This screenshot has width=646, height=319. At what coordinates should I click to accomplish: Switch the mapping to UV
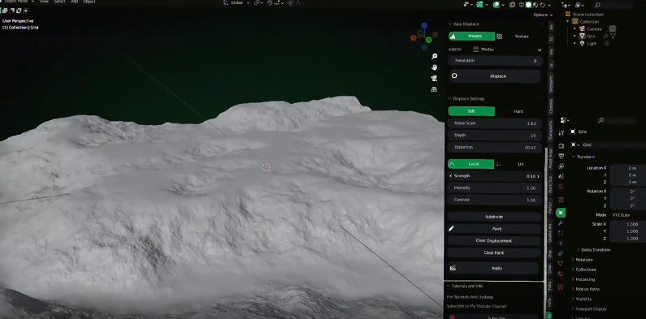[520, 164]
